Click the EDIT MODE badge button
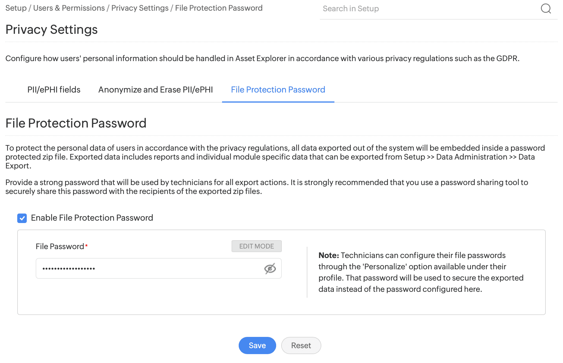Screen dimensions: 563x363 257,246
